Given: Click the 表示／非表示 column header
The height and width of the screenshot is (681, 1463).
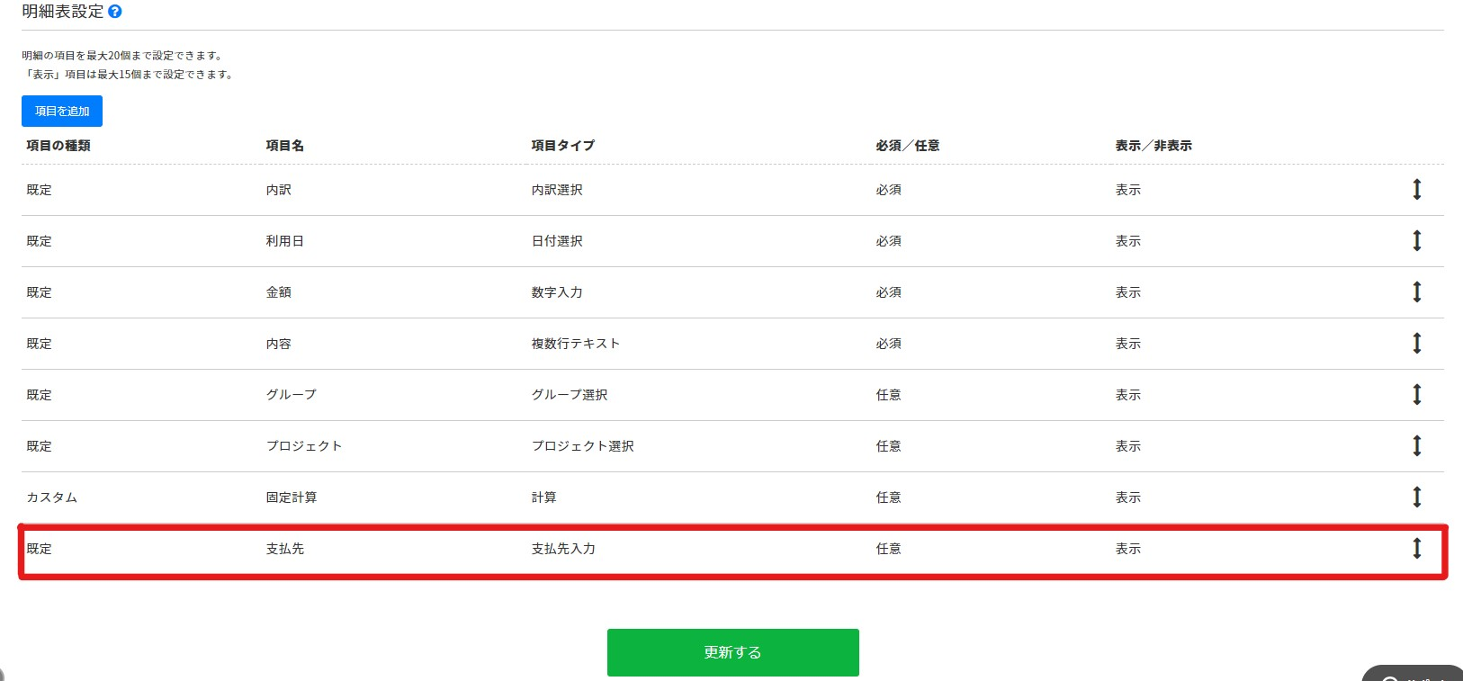Looking at the screenshot, I should (1153, 146).
